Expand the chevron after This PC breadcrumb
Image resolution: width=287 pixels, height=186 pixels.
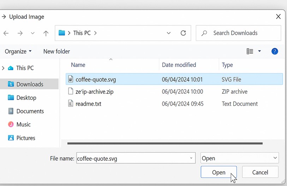95,33
